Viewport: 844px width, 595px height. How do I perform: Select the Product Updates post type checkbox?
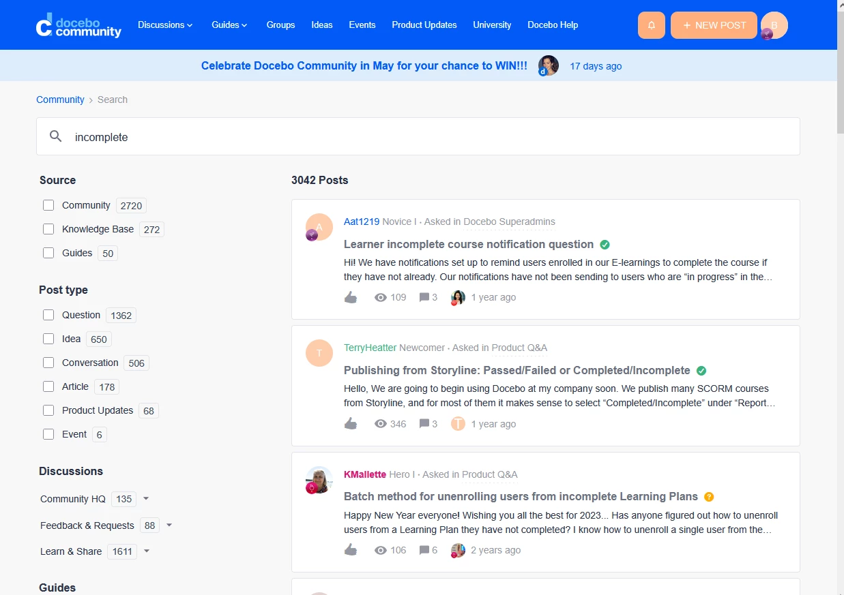pos(48,410)
